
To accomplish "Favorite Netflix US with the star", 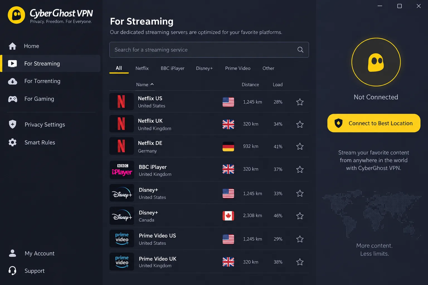I will [x=300, y=102].
